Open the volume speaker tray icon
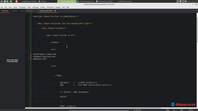This screenshot has width=198, height=111. [186, 1]
